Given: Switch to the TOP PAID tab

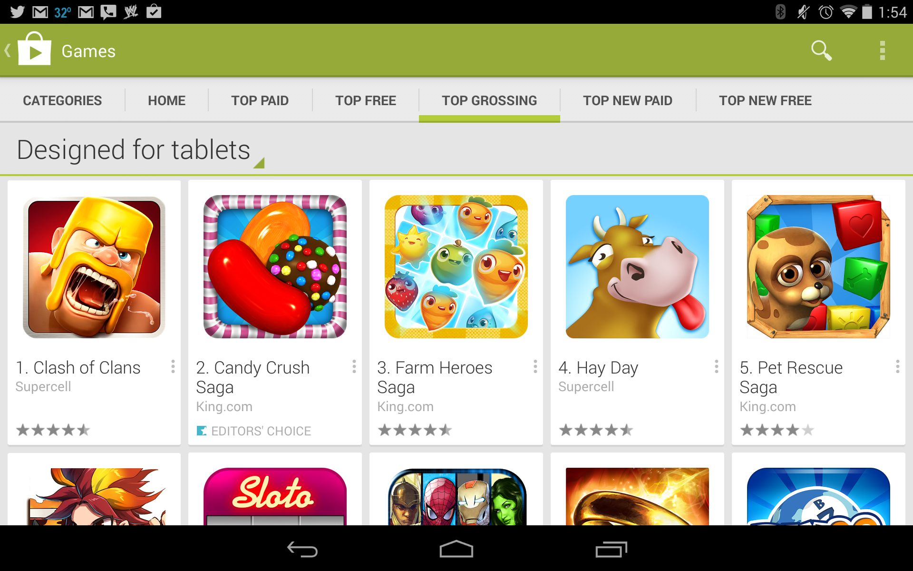Looking at the screenshot, I should click(260, 100).
